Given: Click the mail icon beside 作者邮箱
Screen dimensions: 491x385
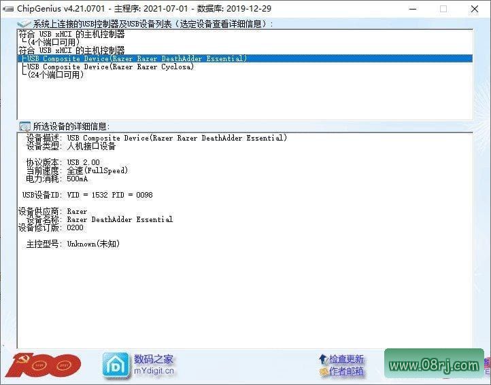Looking at the screenshot, I should pos(324,371).
